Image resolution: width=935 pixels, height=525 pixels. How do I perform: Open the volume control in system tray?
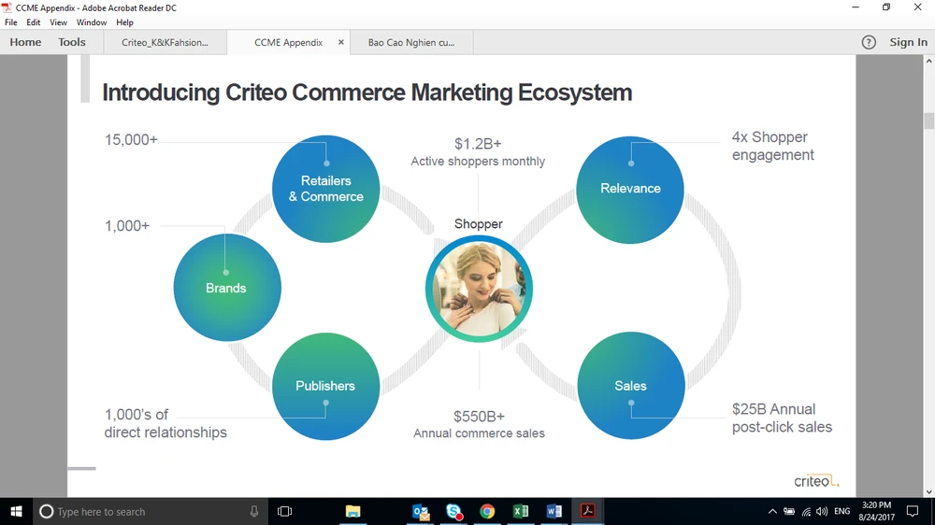pos(822,512)
